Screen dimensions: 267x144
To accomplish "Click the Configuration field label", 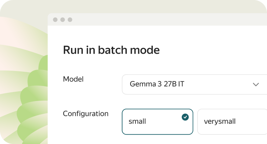I will 85,114.
